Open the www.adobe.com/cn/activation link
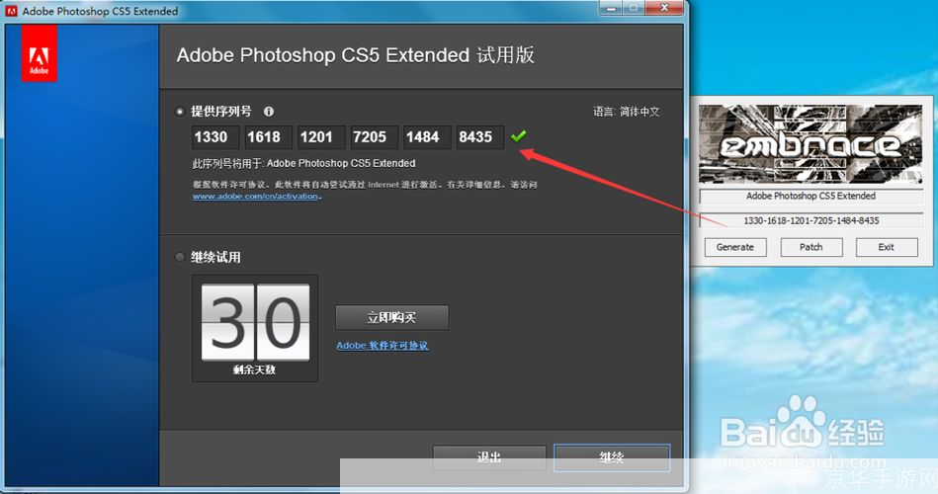This screenshot has height=494, width=938. [255, 197]
